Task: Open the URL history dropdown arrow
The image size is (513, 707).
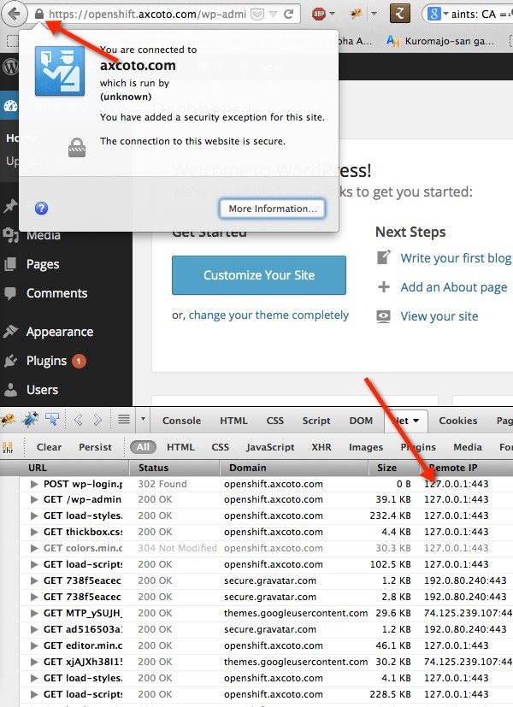Action: pos(273,15)
